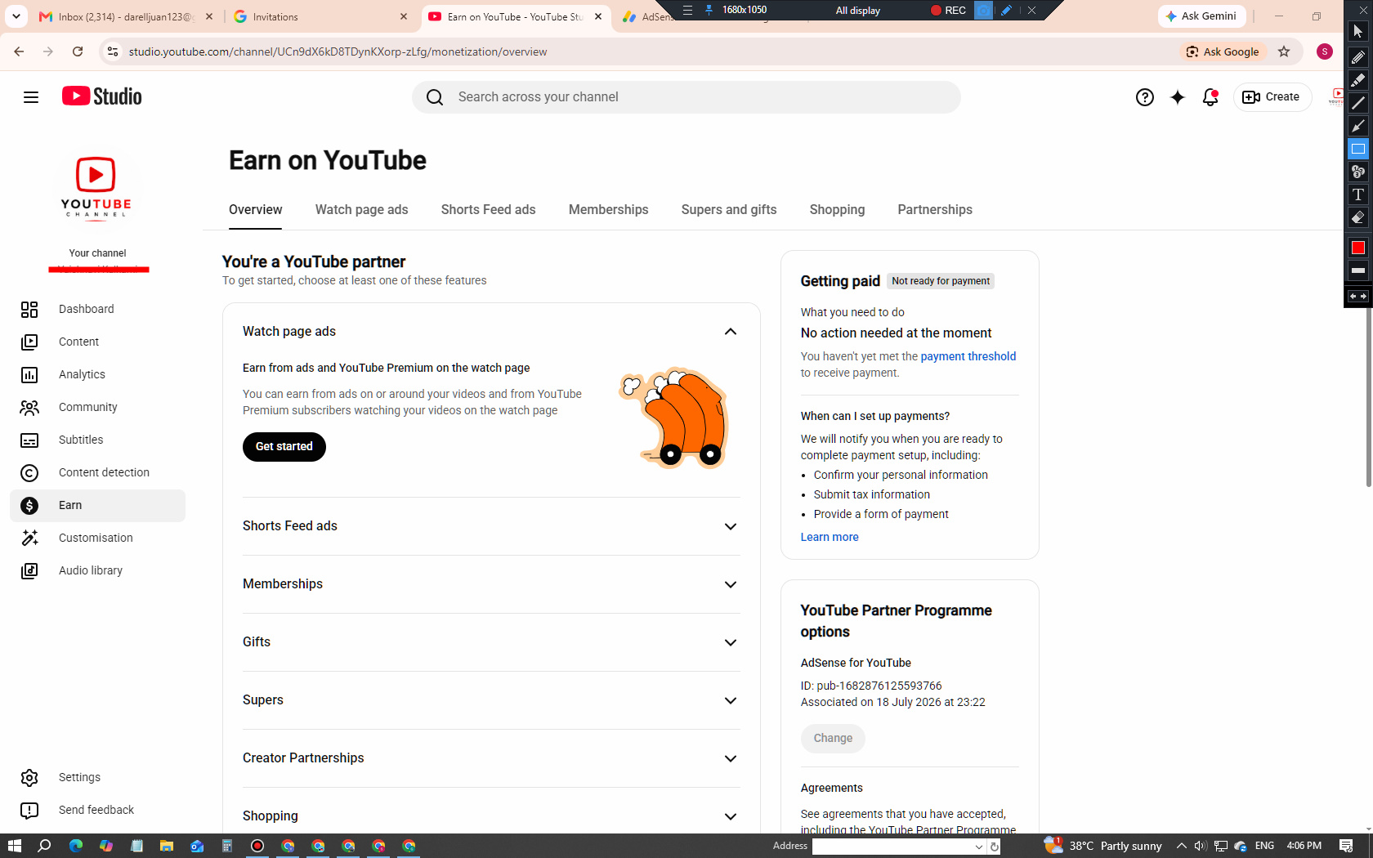Select the annotation text tool
Screen dimensions: 1373x858
(x=1357, y=194)
